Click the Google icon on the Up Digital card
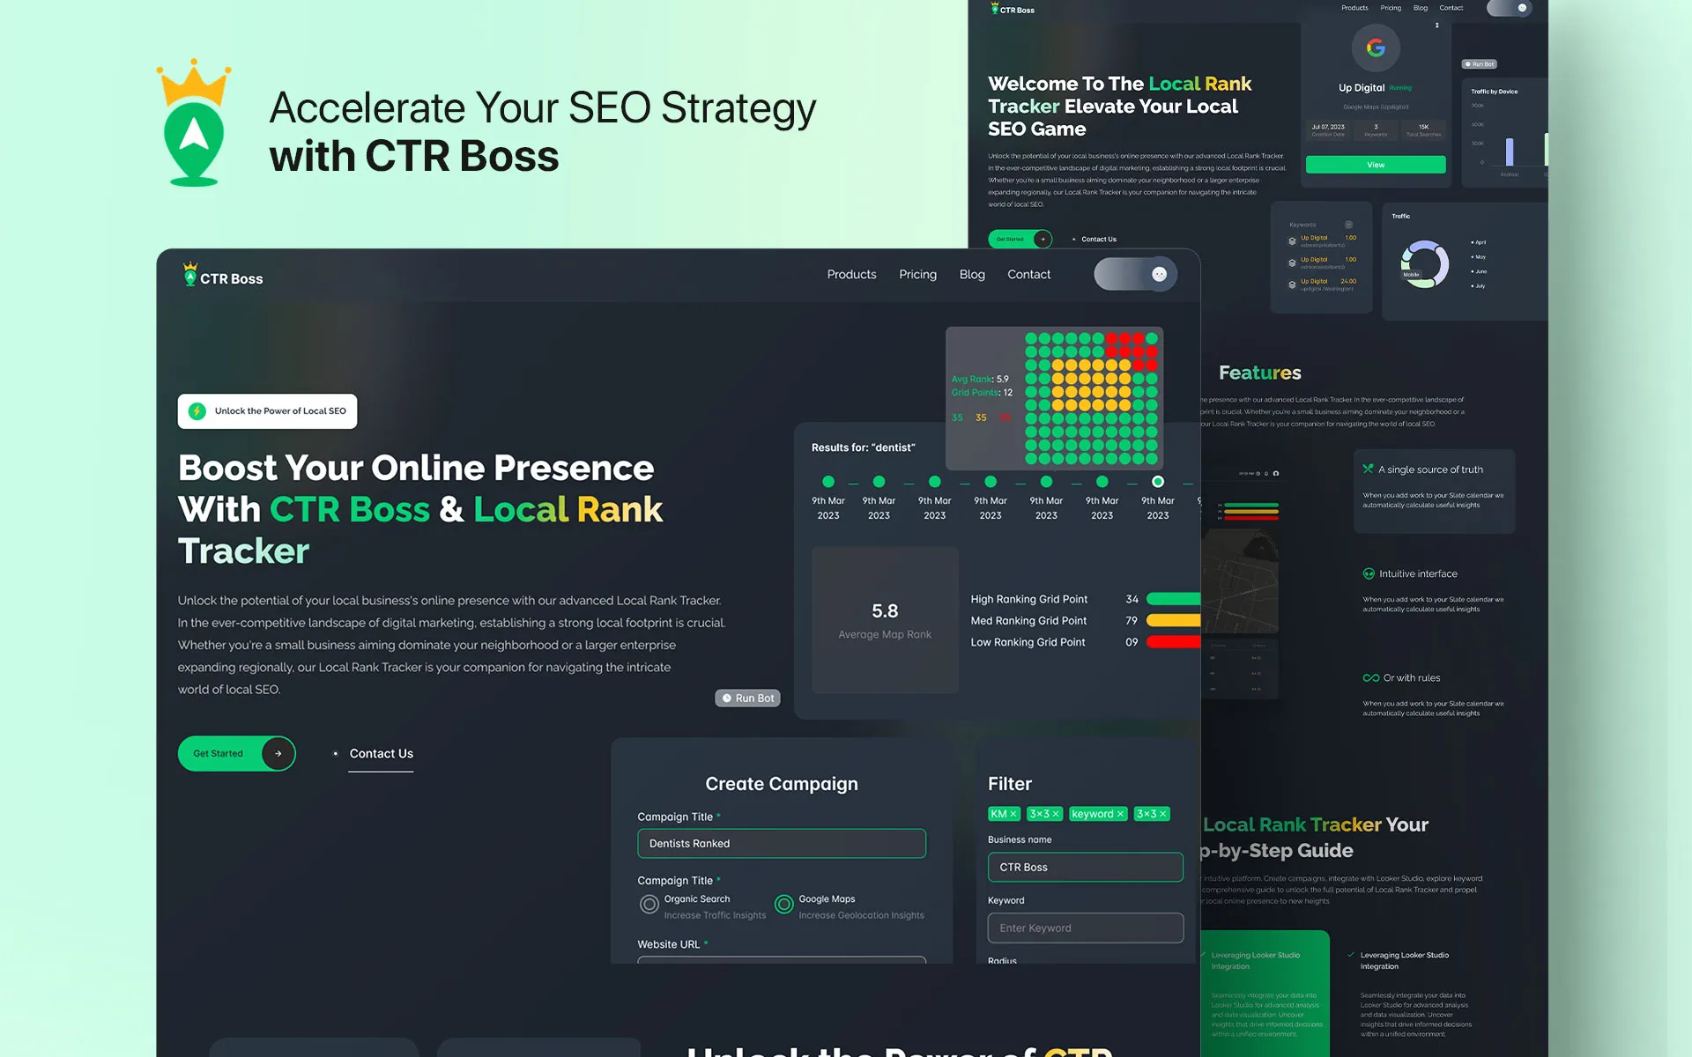 pyautogui.click(x=1375, y=48)
